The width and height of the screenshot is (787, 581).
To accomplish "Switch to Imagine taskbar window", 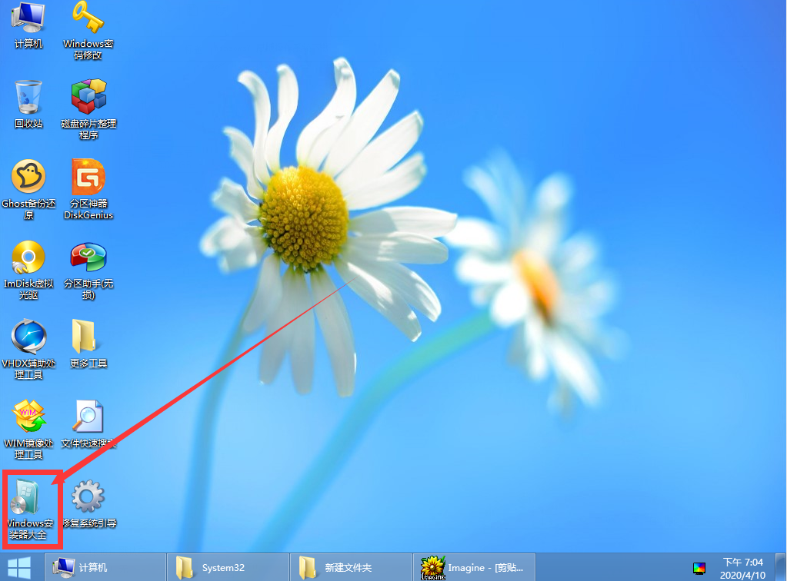I will click(474, 568).
